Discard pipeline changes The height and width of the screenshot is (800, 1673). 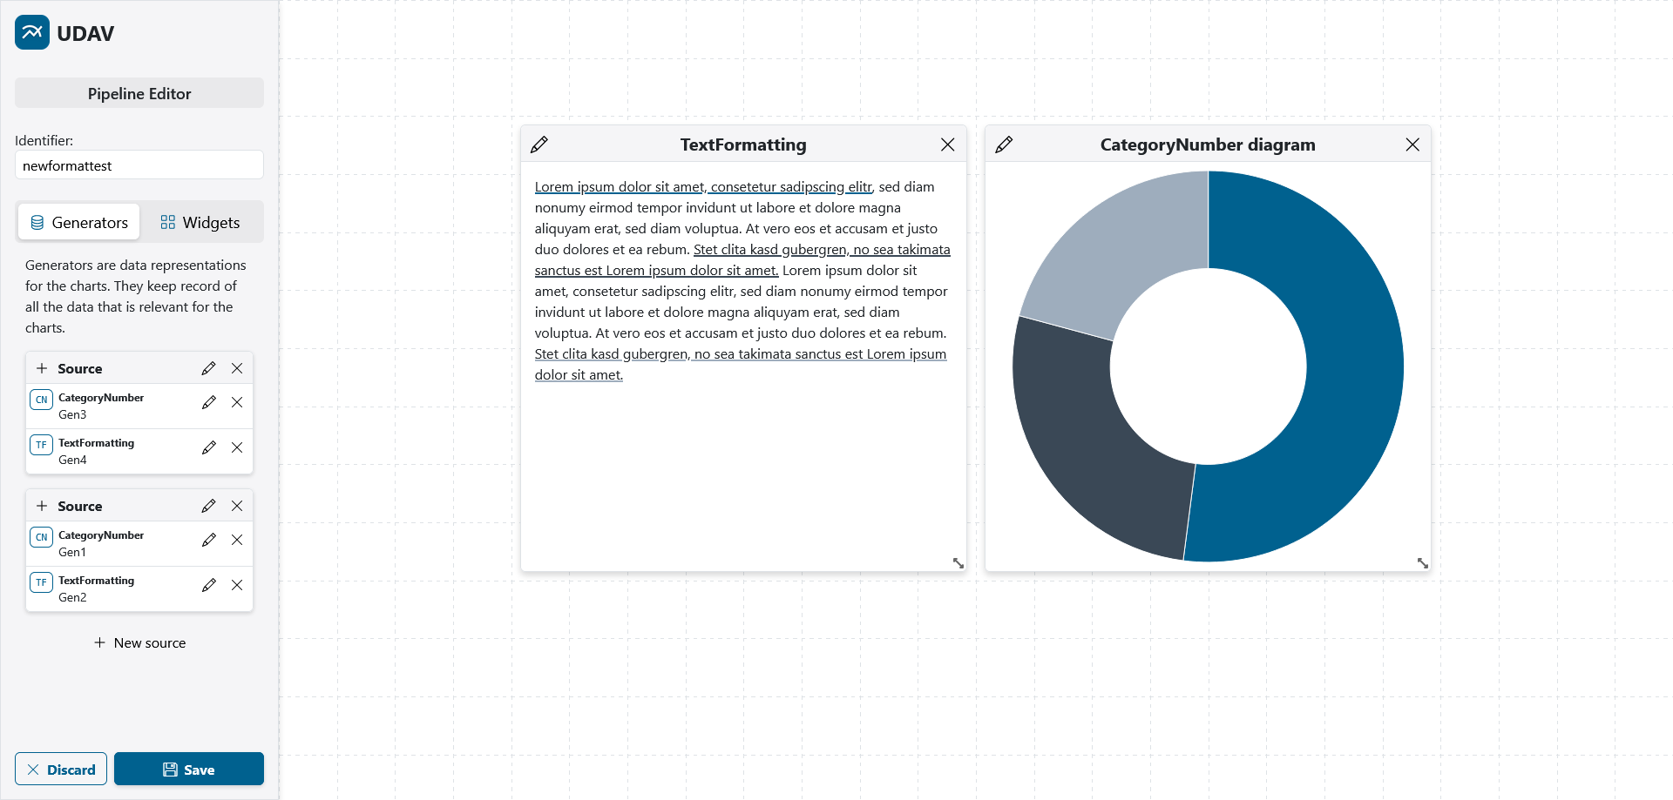click(61, 770)
